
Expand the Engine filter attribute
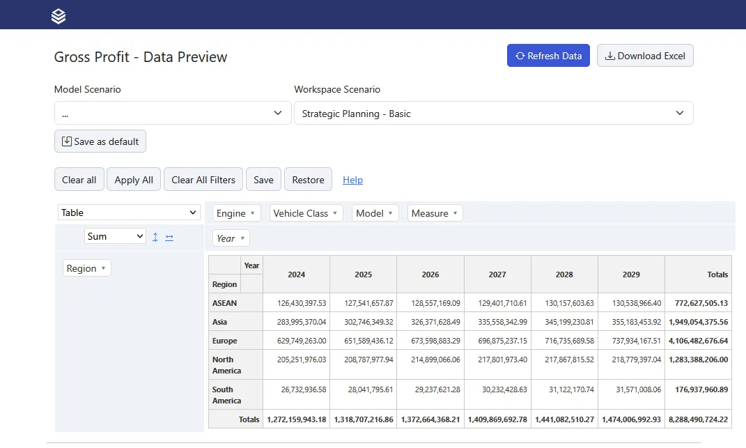pyautogui.click(x=236, y=213)
